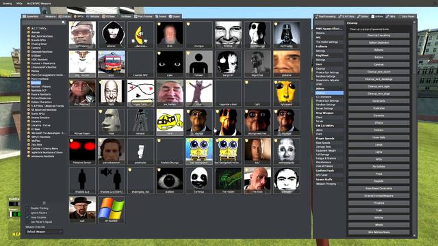The height and width of the screenshot is (246, 438).
Task: Pick the dancing cat Khan nextbot
Action: coord(199,93)
